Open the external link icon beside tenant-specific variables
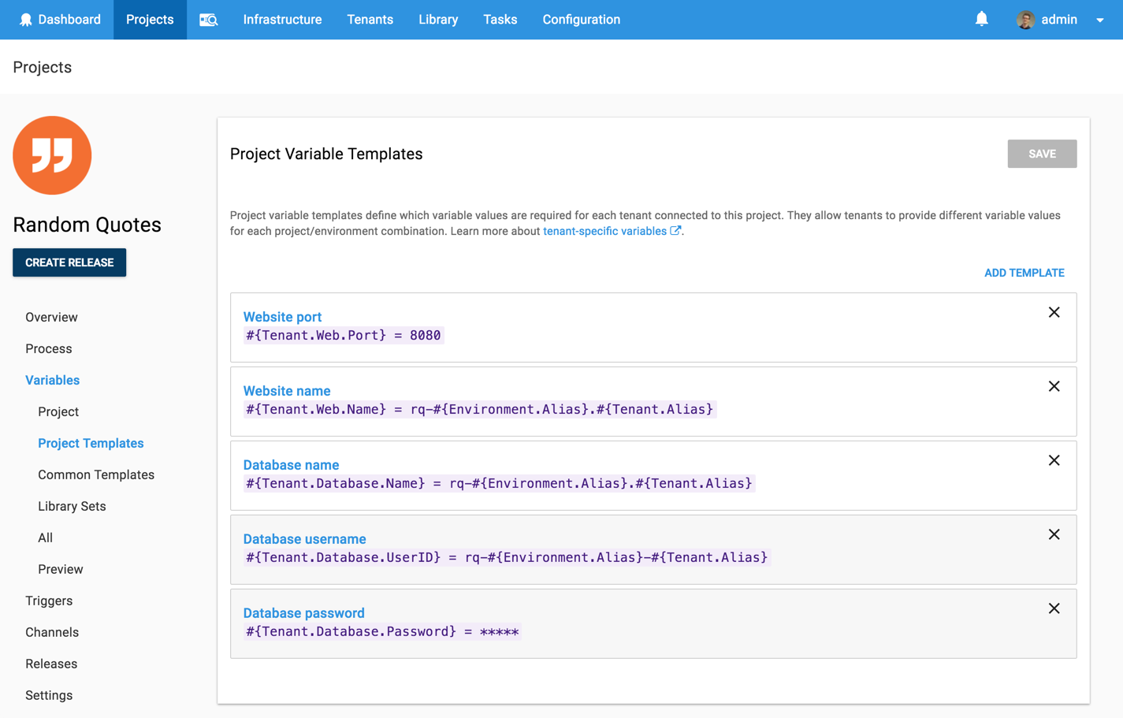 point(676,230)
